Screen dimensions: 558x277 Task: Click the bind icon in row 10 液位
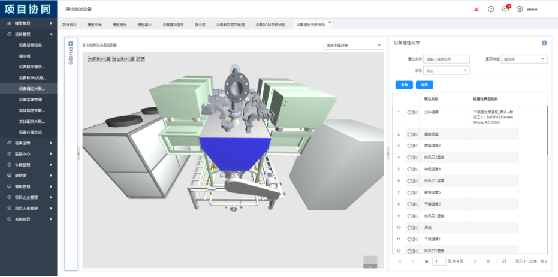(409, 227)
